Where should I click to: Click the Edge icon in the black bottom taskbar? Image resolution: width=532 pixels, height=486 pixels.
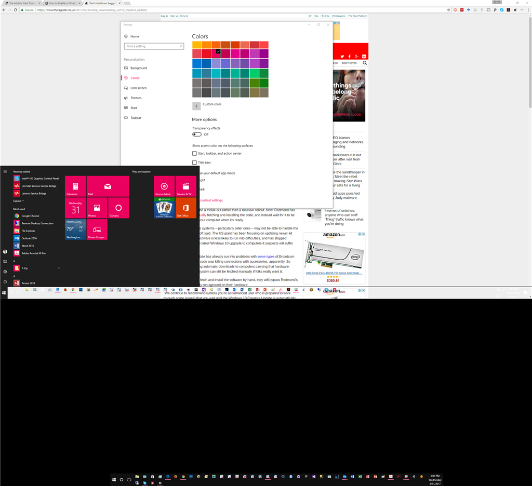[x=168, y=477]
